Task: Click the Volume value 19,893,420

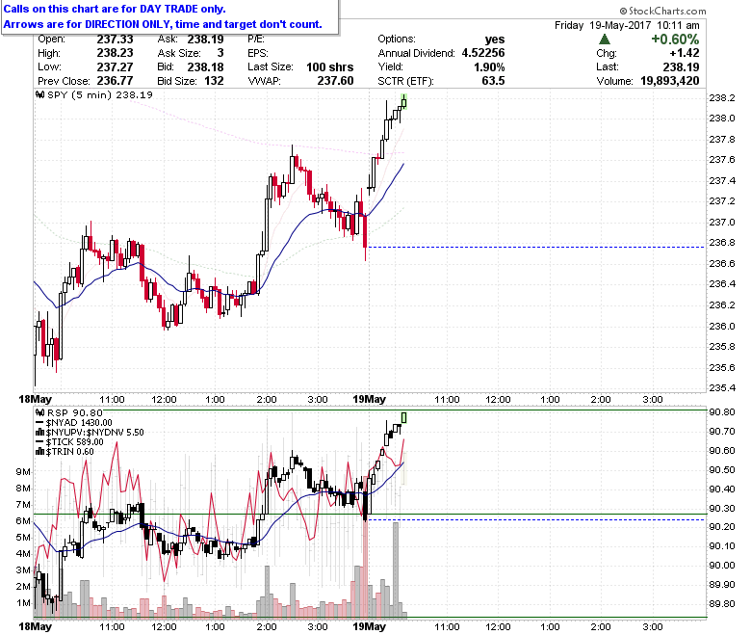Action: pyautogui.click(x=669, y=81)
